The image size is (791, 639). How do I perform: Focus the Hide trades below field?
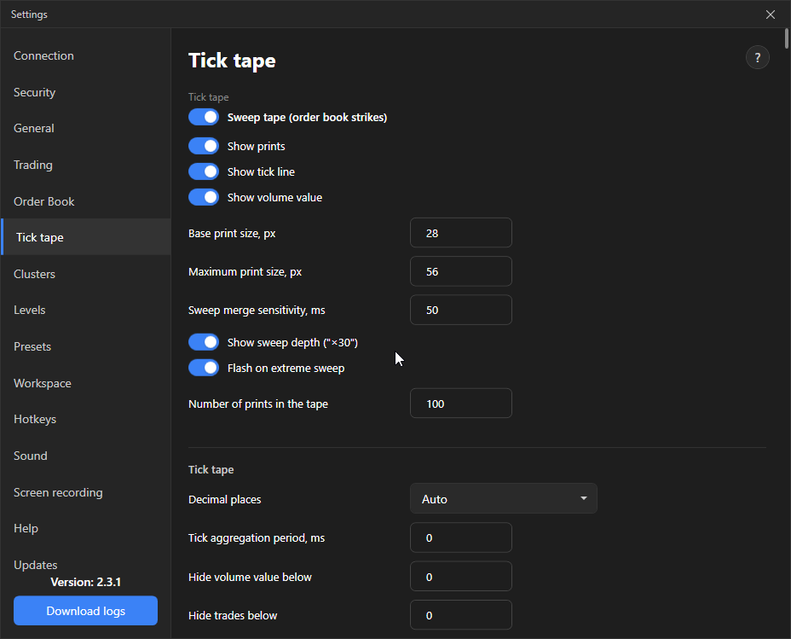click(461, 615)
